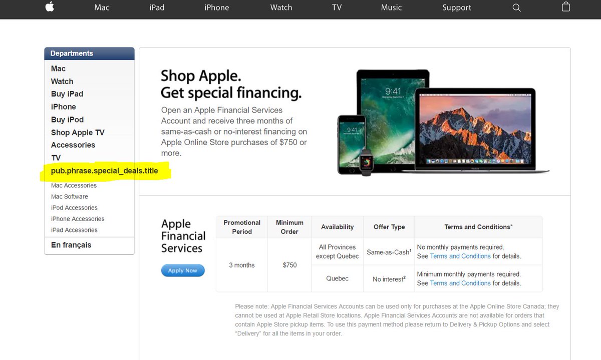Open the Terms and Conditions link in the Quebec row
601x360 pixels.
460,283
